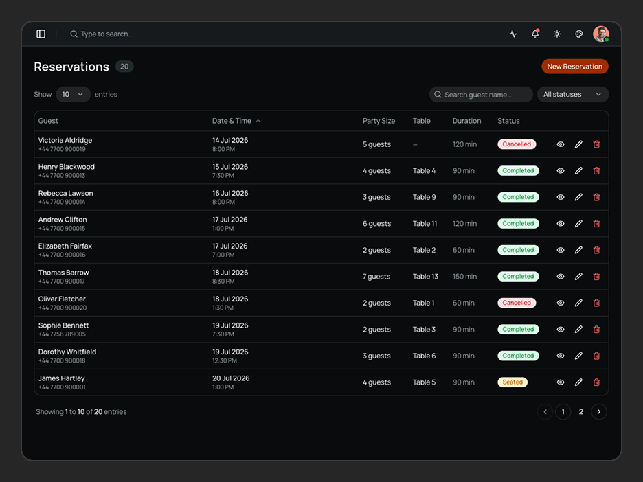Edit Victoria Aldridge reservation
The height and width of the screenshot is (482, 643).
(578, 144)
